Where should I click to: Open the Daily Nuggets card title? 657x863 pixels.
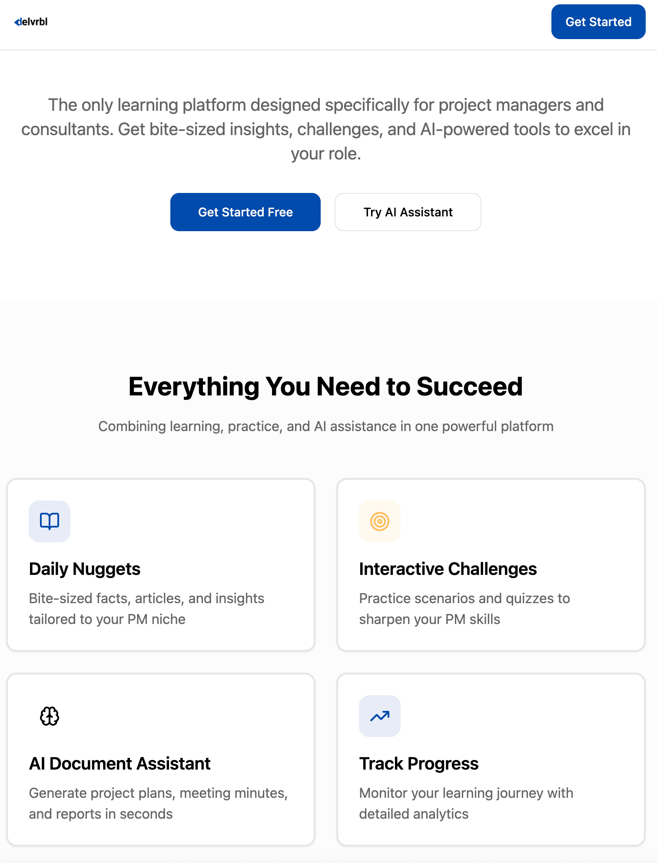click(x=85, y=569)
